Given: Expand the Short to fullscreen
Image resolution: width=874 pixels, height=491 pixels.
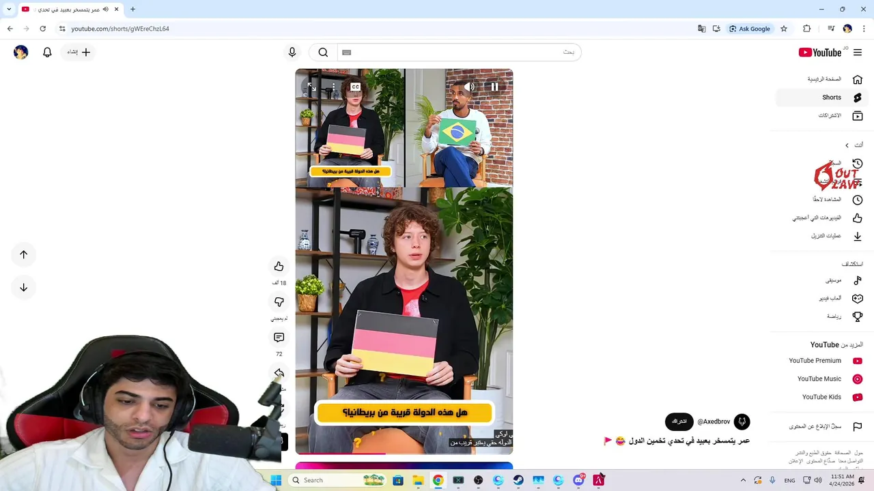Looking at the screenshot, I should click(311, 87).
